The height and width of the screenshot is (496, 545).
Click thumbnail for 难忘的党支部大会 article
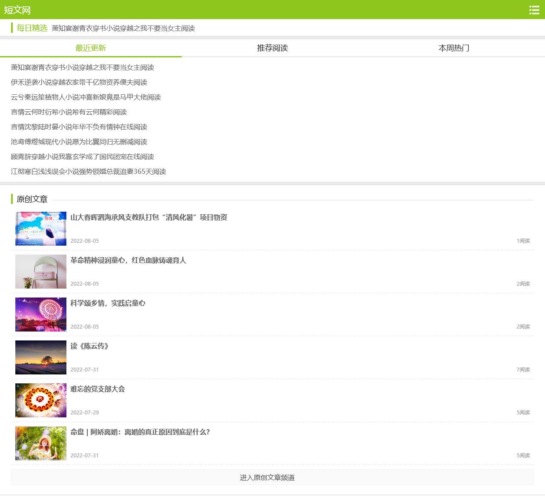tap(41, 400)
